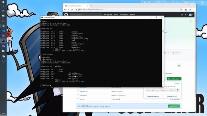Focus the GitHub search box
The width and height of the screenshot is (207, 116).
click(85, 15)
